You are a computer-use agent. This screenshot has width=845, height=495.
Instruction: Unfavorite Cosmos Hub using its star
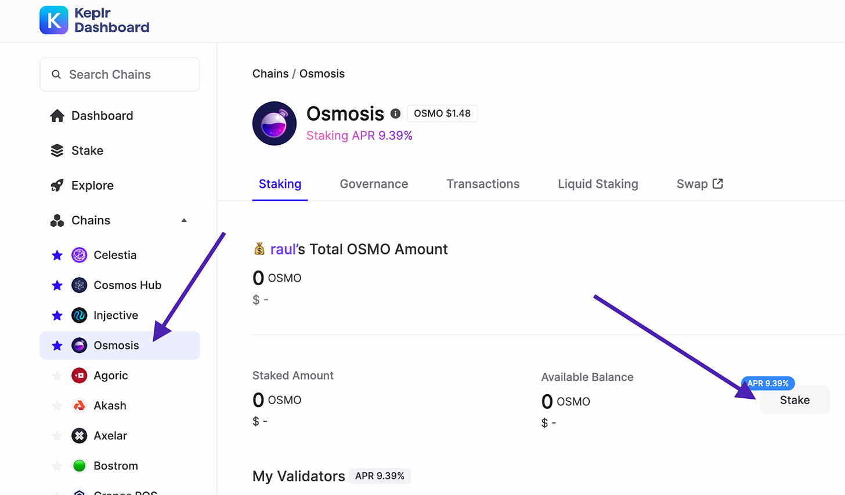pyautogui.click(x=57, y=285)
